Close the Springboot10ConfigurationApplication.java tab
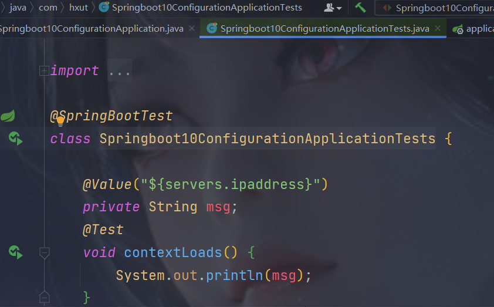This screenshot has height=307, width=494. tap(191, 28)
